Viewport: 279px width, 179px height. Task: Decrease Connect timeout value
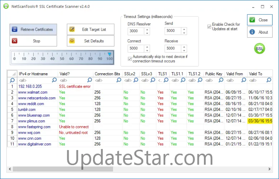tap(147, 51)
